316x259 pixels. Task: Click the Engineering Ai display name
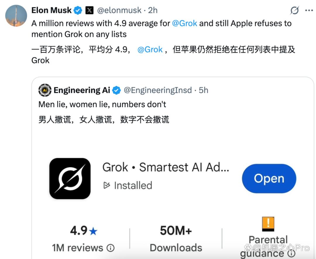82,90
